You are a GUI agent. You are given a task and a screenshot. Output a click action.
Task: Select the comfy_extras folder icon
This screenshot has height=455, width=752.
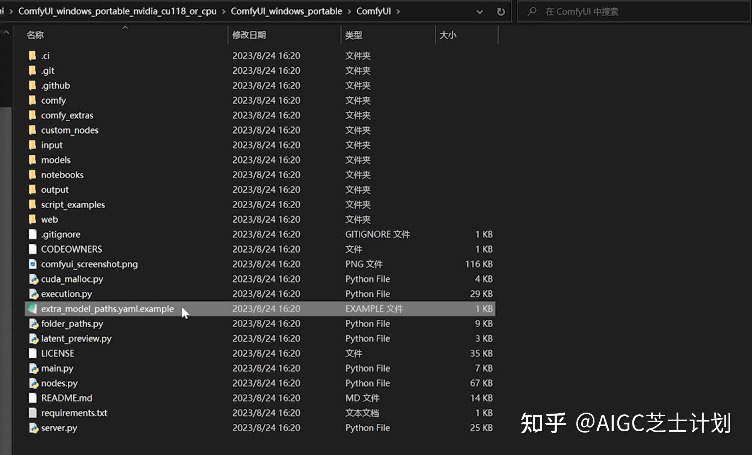pos(33,115)
